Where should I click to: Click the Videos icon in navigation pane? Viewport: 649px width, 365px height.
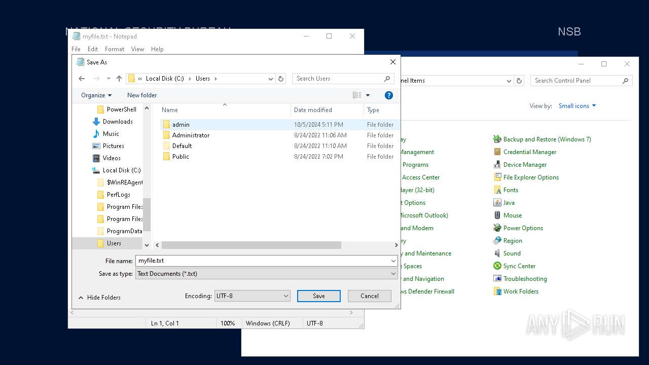coord(96,158)
